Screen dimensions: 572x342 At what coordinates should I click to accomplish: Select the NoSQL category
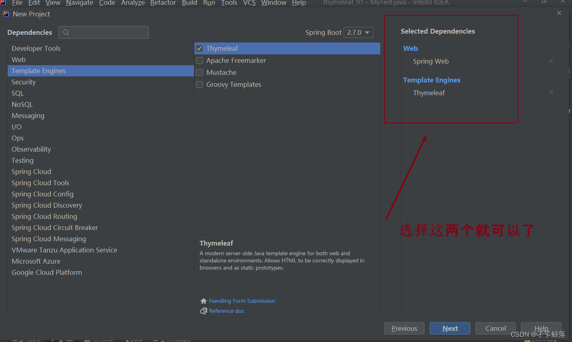tap(100, 104)
